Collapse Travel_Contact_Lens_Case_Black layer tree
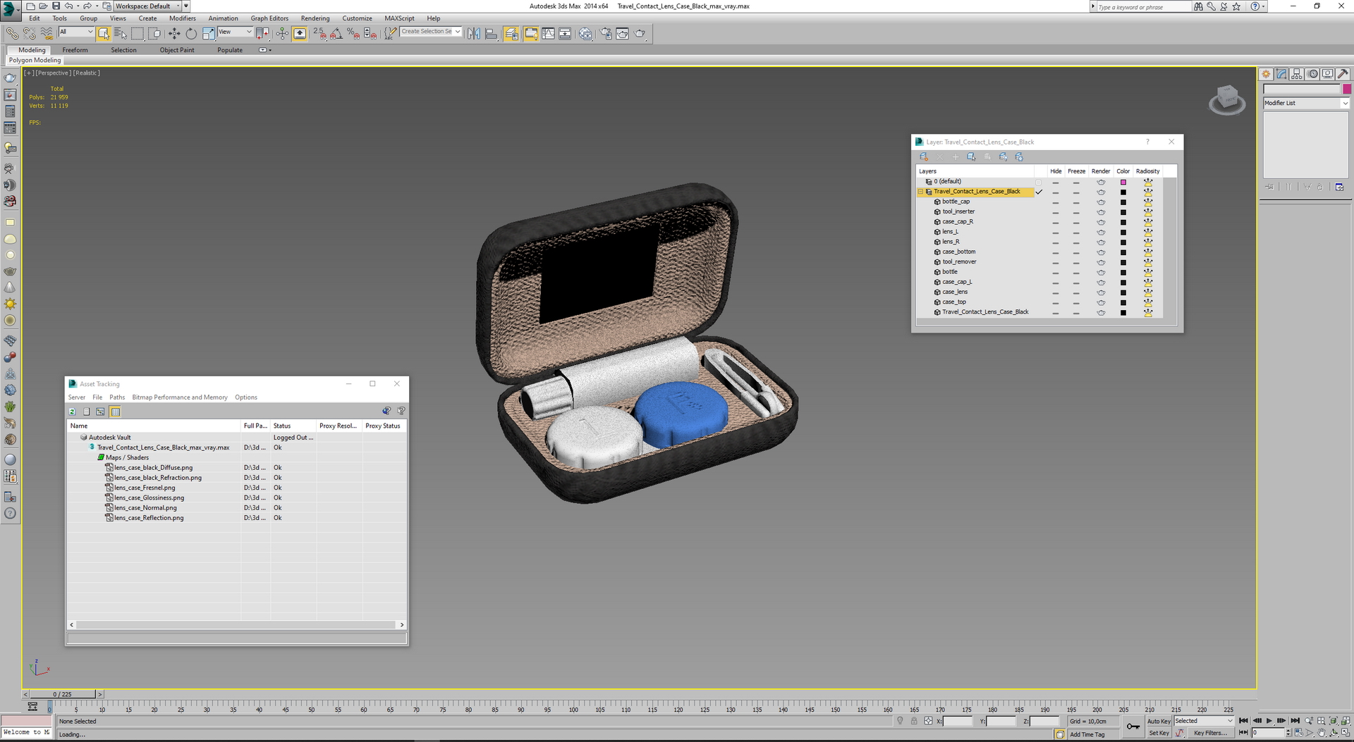 pos(920,192)
